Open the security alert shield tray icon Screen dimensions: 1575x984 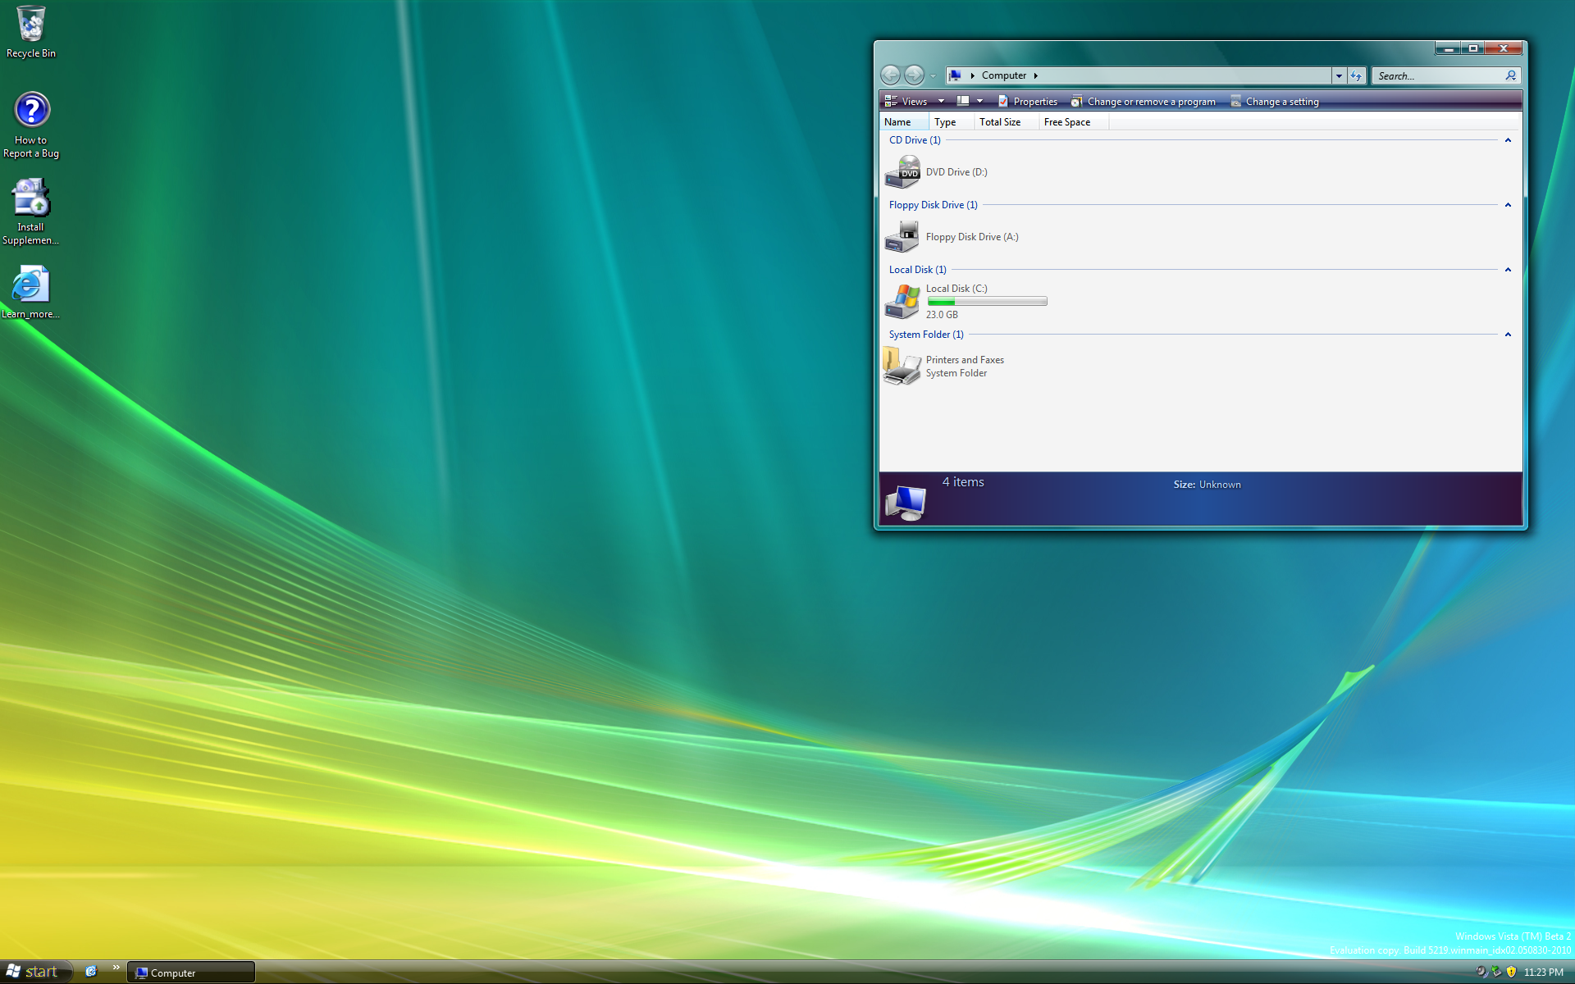(1511, 972)
